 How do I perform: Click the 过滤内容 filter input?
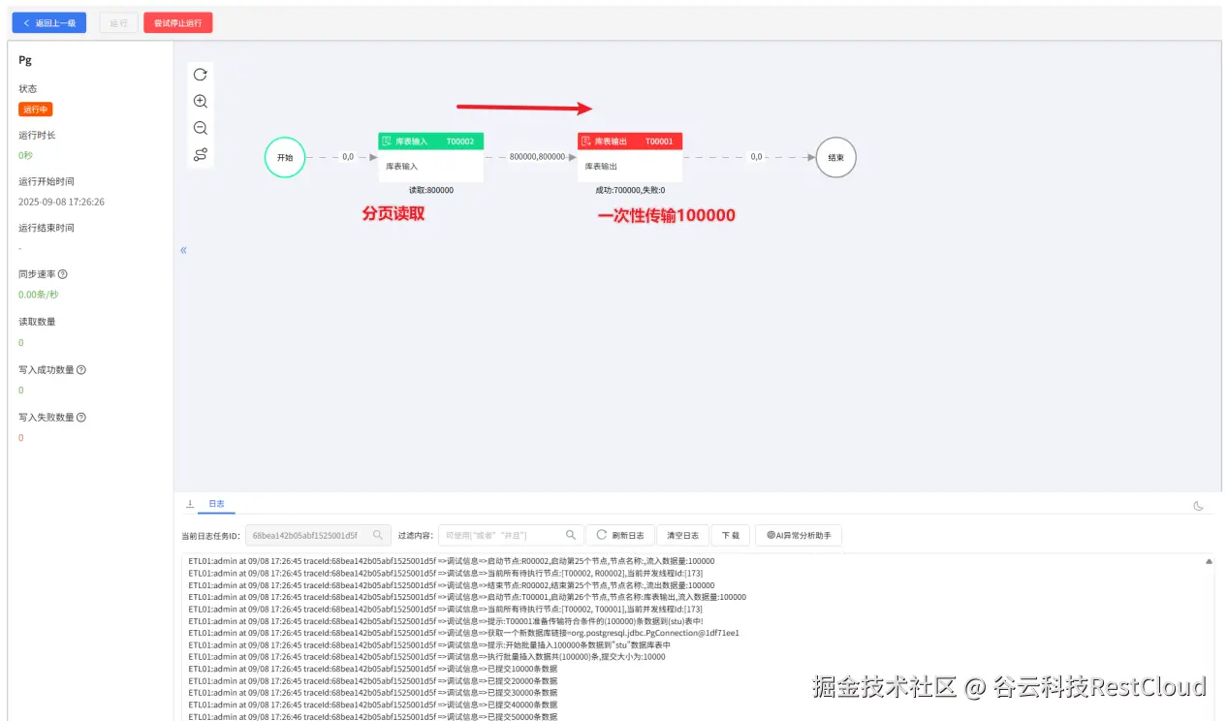pos(511,535)
